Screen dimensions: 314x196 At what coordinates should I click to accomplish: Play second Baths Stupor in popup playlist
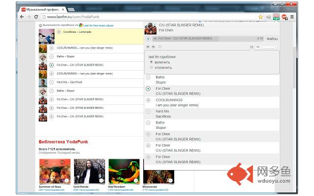[x=148, y=123]
